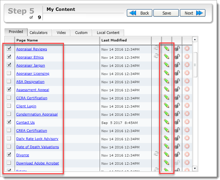Image resolution: width=220 pixels, height=180 pixels.
Task: Remove ASA Designation using red X icon
Action: tap(187, 81)
